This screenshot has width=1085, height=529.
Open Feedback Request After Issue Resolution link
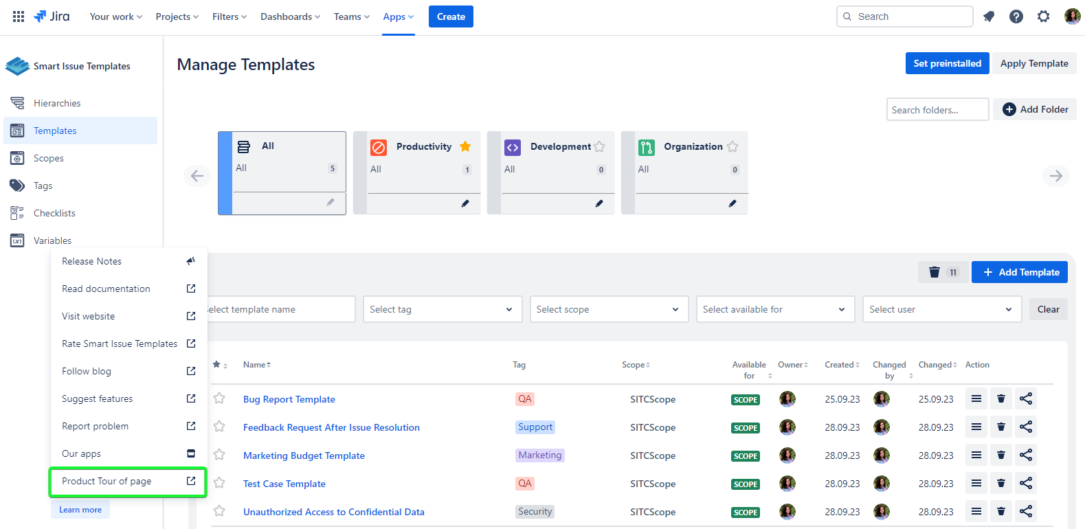pyautogui.click(x=331, y=427)
